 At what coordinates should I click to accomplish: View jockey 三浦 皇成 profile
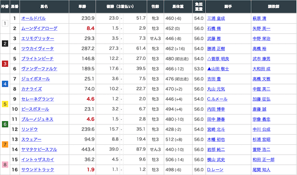point(216,19)
